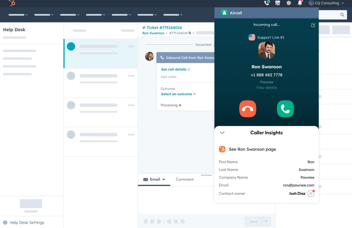Open the Send options dropdown arrow
The image size is (352, 228).
(x=266, y=221)
